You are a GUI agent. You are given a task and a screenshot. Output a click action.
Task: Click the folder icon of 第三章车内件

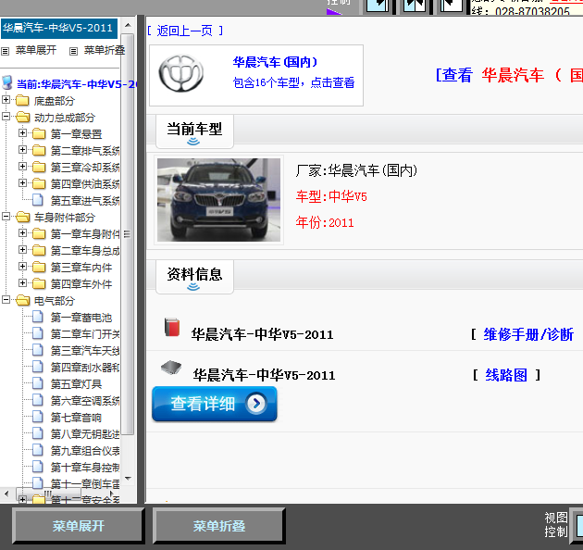point(39,267)
